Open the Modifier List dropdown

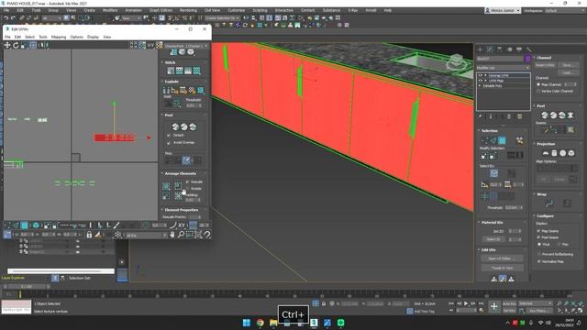click(504, 68)
